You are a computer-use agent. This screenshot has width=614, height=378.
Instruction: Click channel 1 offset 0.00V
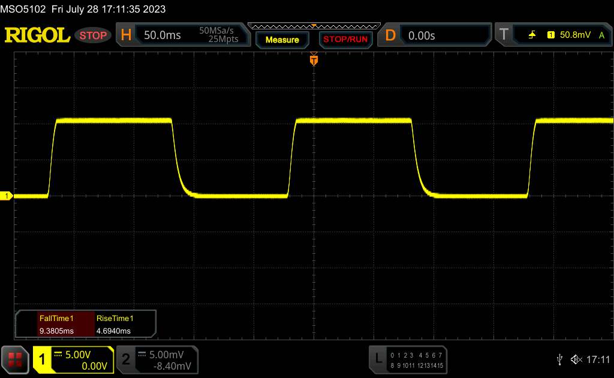(x=94, y=366)
